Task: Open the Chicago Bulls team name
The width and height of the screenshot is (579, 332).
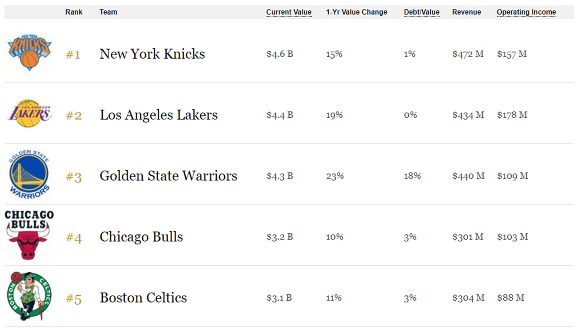Action: coord(141,237)
